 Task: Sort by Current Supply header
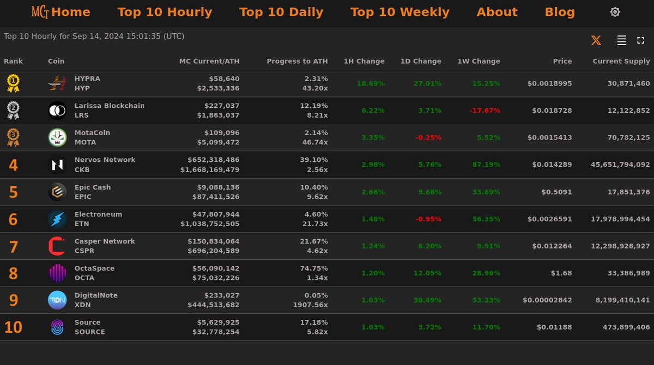click(x=621, y=61)
